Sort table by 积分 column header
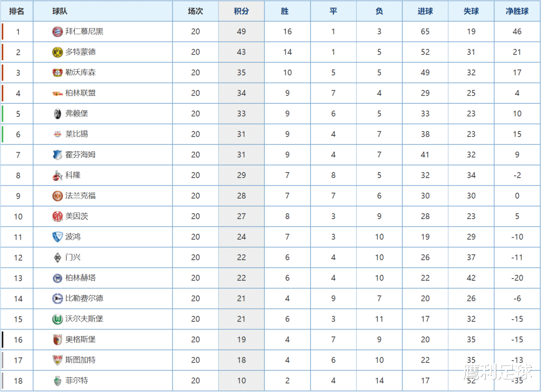The height and width of the screenshot is (392, 541). tap(241, 11)
